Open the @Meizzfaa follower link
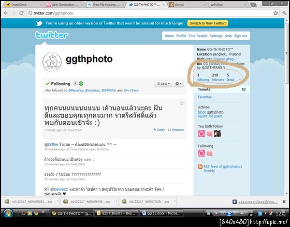This screenshot has width=290, height=227. coord(76,91)
